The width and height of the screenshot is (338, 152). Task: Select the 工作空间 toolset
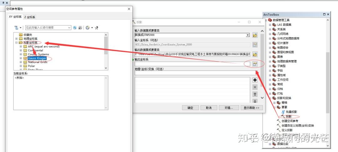pyautogui.click(x=283, y=80)
